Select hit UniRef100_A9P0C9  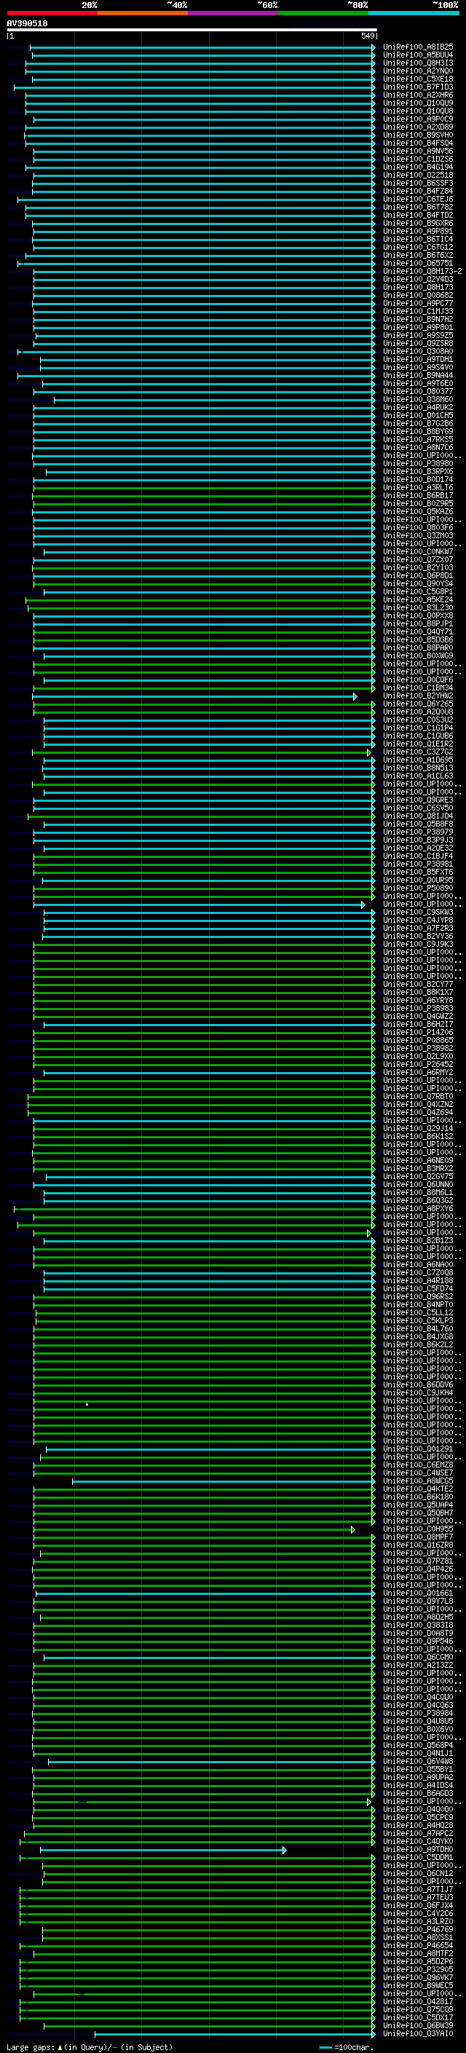point(418,119)
